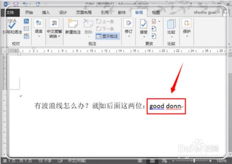Click the 删除 comment icon
The width and height of the screenshot is (232, 164).
point(88,23)
